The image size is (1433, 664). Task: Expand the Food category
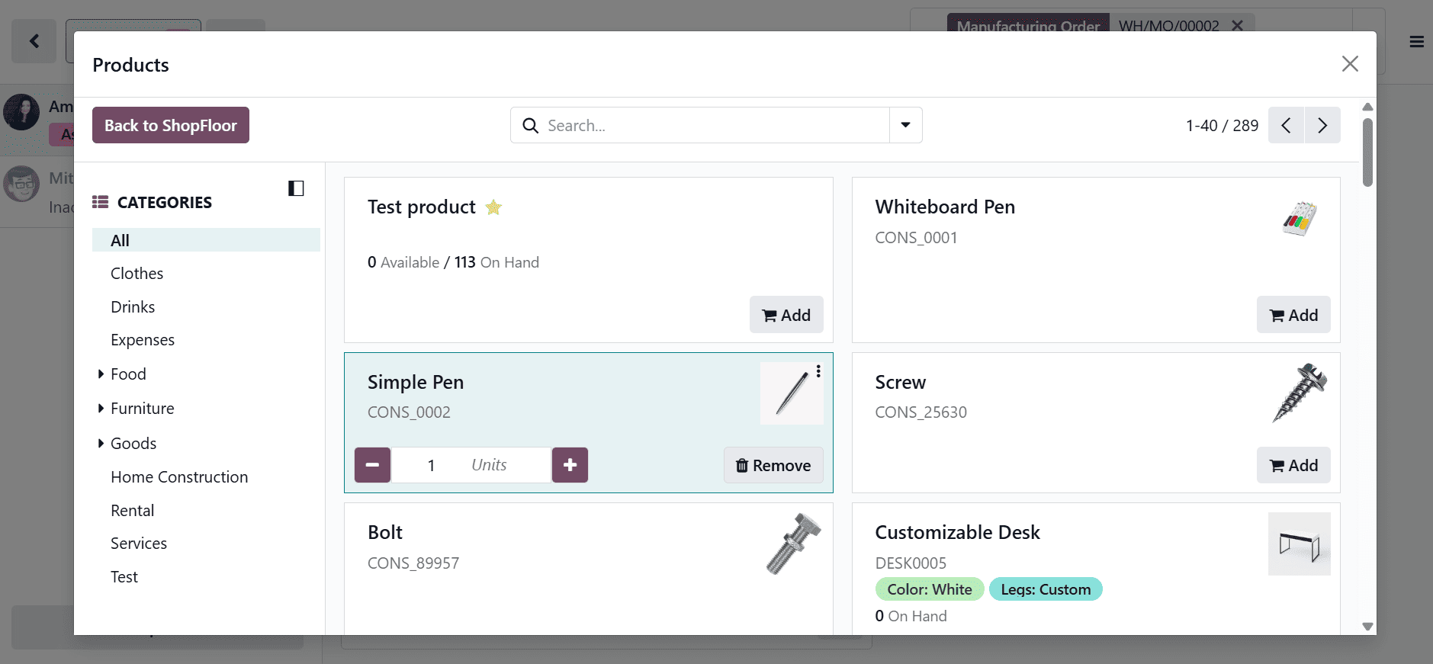101,374
